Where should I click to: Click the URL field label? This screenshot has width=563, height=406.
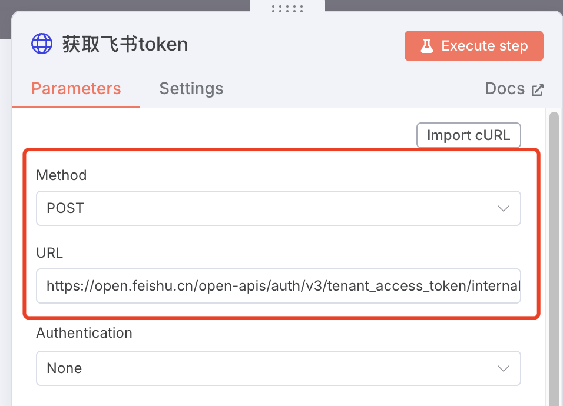[x=49, y=253]
